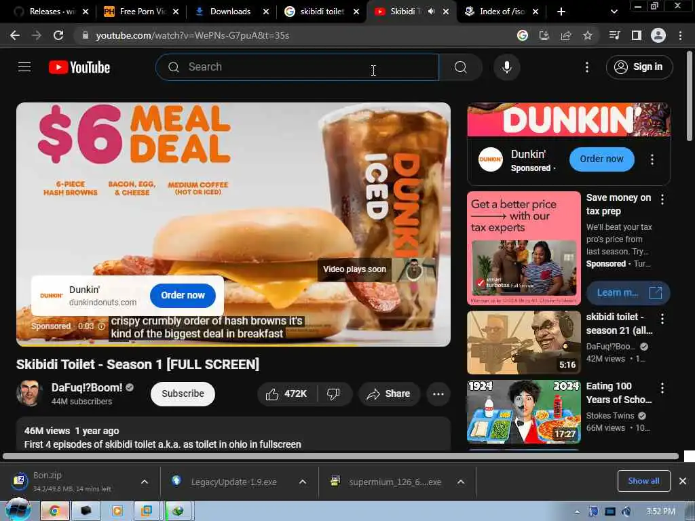Open Chrome three-dot menu
Screen dimensions: 695x521
click(680, 35)
